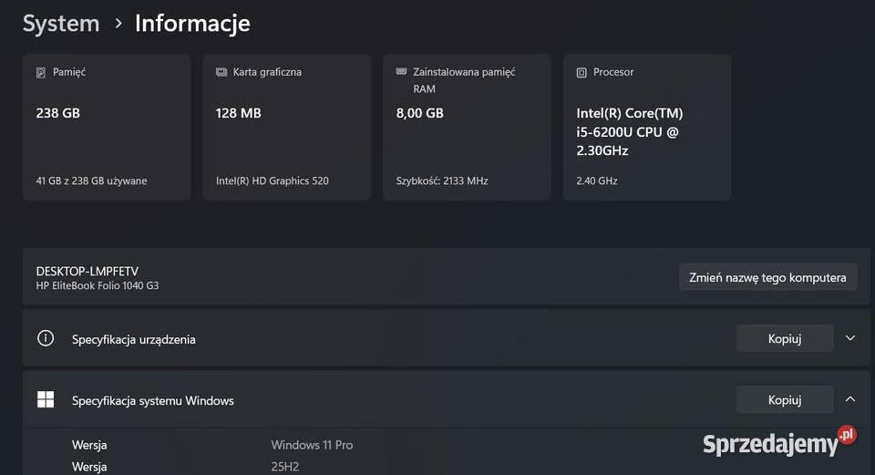Expand Specyfikacja urządzenia chevron
The image size is (875, 475).
[x=850, y=338]
